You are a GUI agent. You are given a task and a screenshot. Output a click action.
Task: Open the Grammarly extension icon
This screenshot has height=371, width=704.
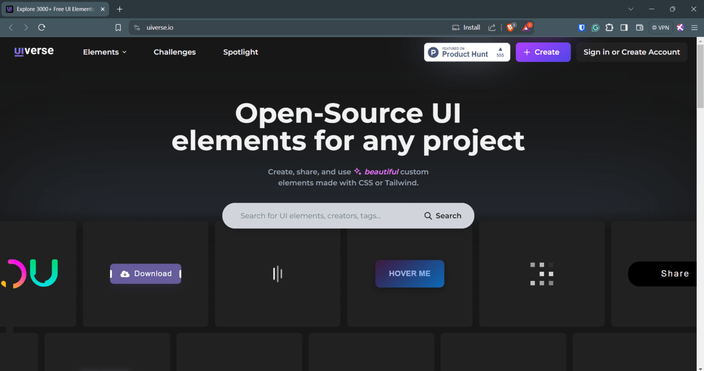point(595,27)
